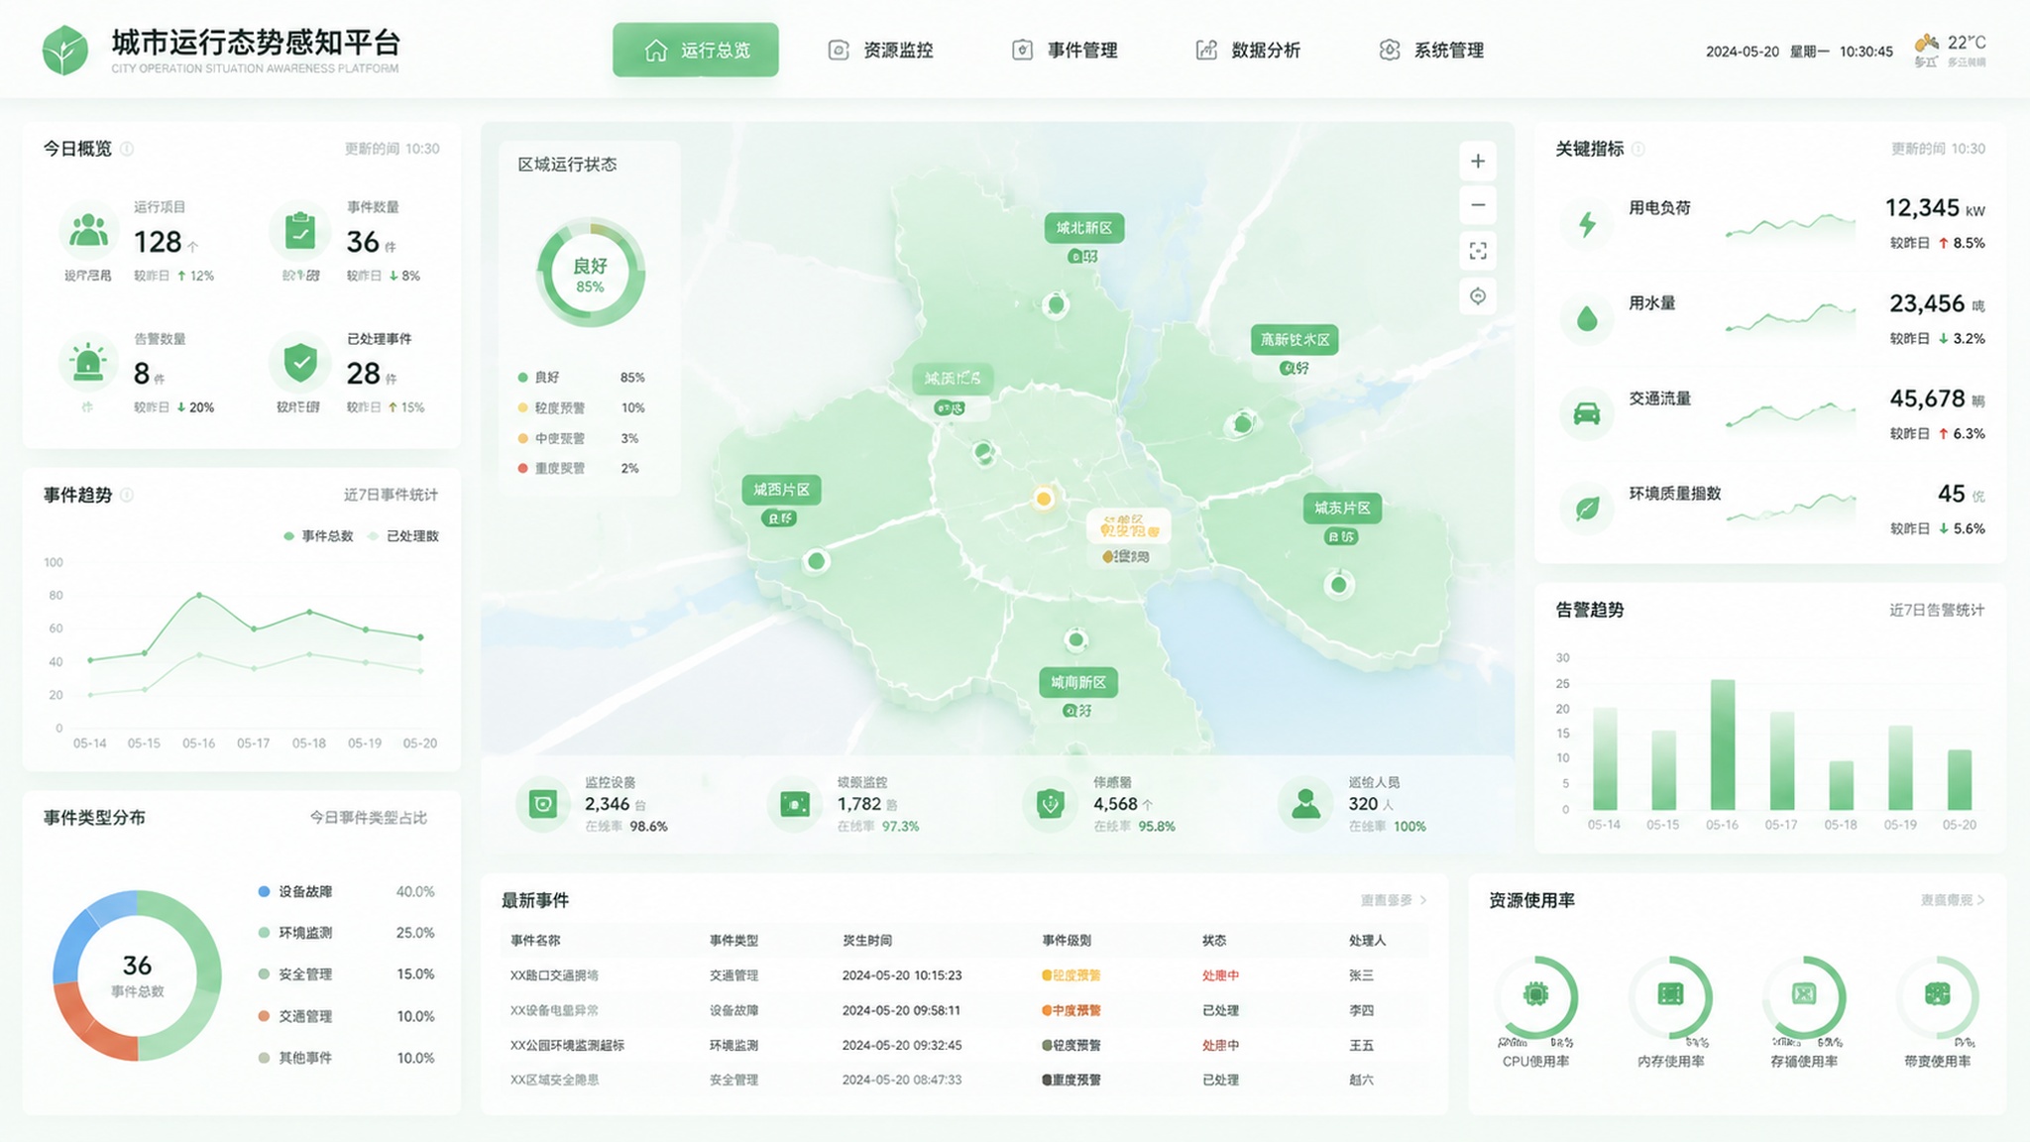Click the 内存使用率 gauge icon
This screenshot has height=1142, width=2030.
point(1670,993)
